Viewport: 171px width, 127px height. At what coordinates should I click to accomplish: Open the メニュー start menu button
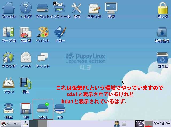(x=11, y=124)
